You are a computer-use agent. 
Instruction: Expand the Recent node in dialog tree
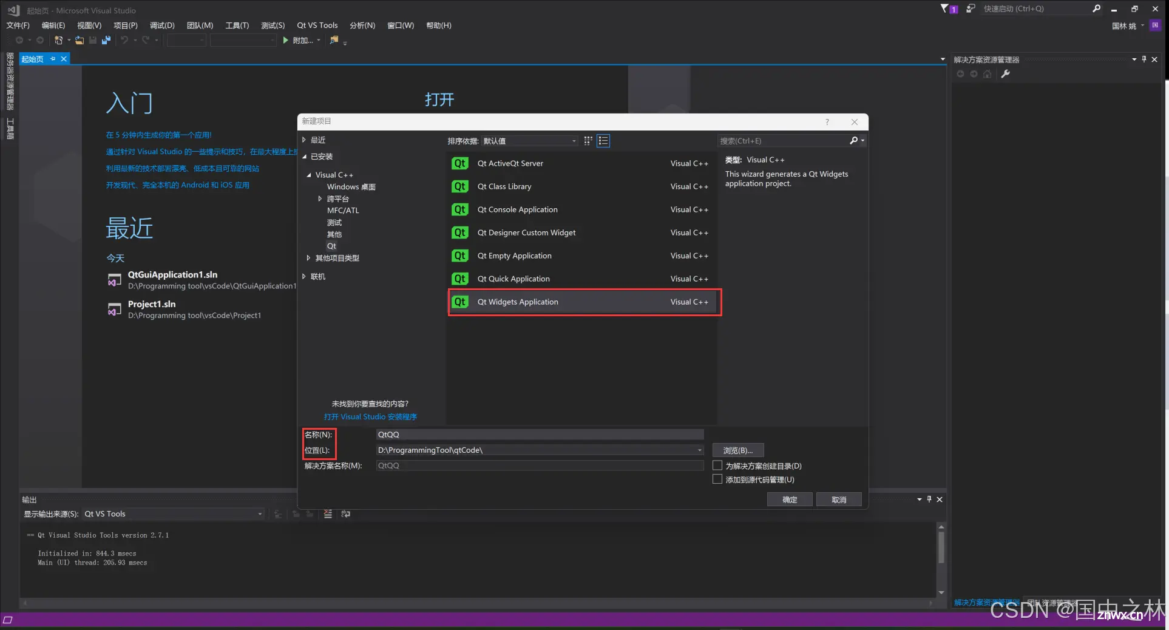pyautogui.click(x=304, y=140)
